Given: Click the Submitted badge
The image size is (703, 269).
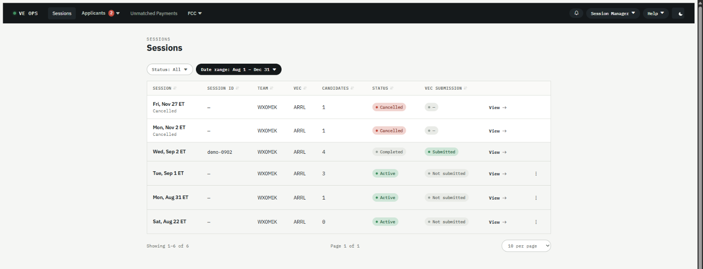Looking at the screenshot, I should pos(442,152).
